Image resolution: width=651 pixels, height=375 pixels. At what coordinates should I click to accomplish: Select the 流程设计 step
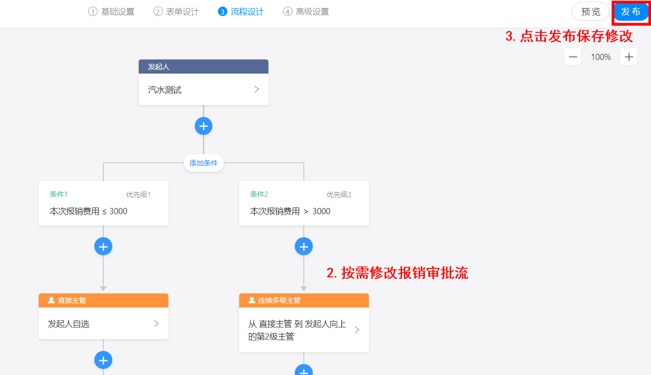[x=241, y=12]
